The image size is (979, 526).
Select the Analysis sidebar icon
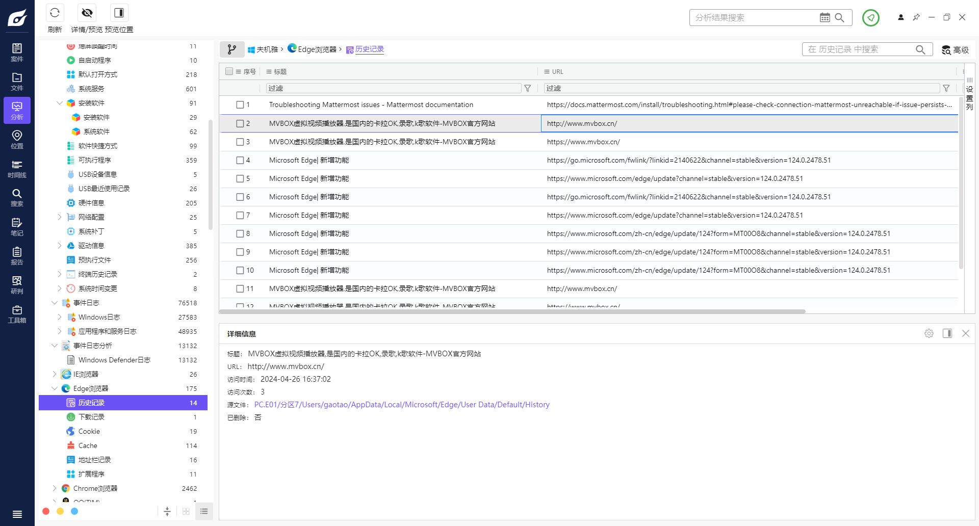tap(17, 111)
